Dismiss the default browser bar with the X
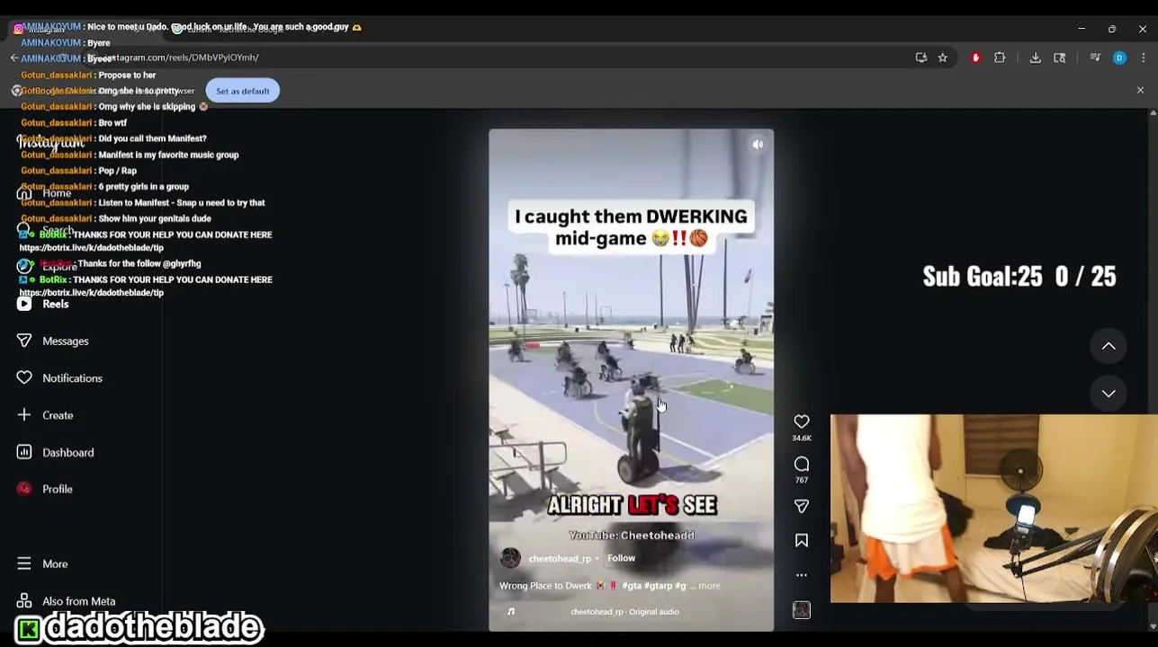 click(x=1140, y=91)
